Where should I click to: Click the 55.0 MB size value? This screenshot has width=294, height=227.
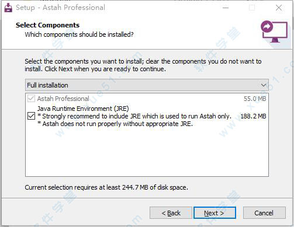pos(255,99)
